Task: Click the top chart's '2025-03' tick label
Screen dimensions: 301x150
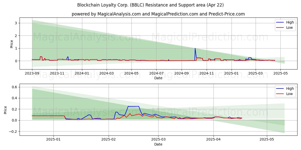Action: (255, 73)
